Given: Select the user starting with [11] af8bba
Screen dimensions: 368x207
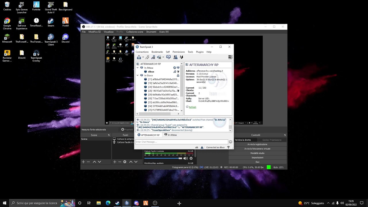Looking at the screenshot, I should point(163,79).
